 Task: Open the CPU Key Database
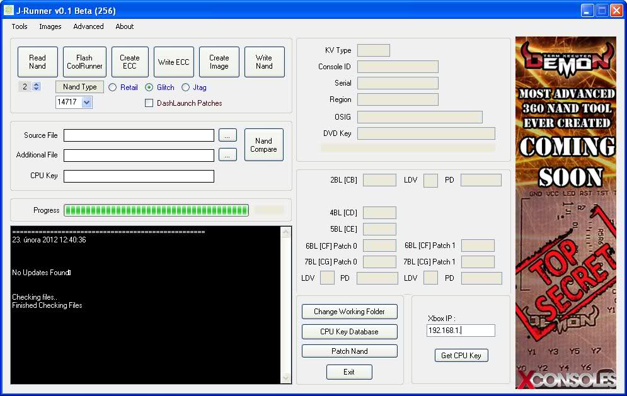click(349, 332)
